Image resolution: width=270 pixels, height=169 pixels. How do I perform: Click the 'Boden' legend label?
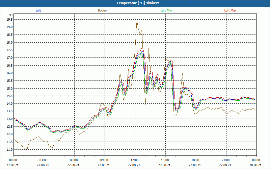click(102, 10)
